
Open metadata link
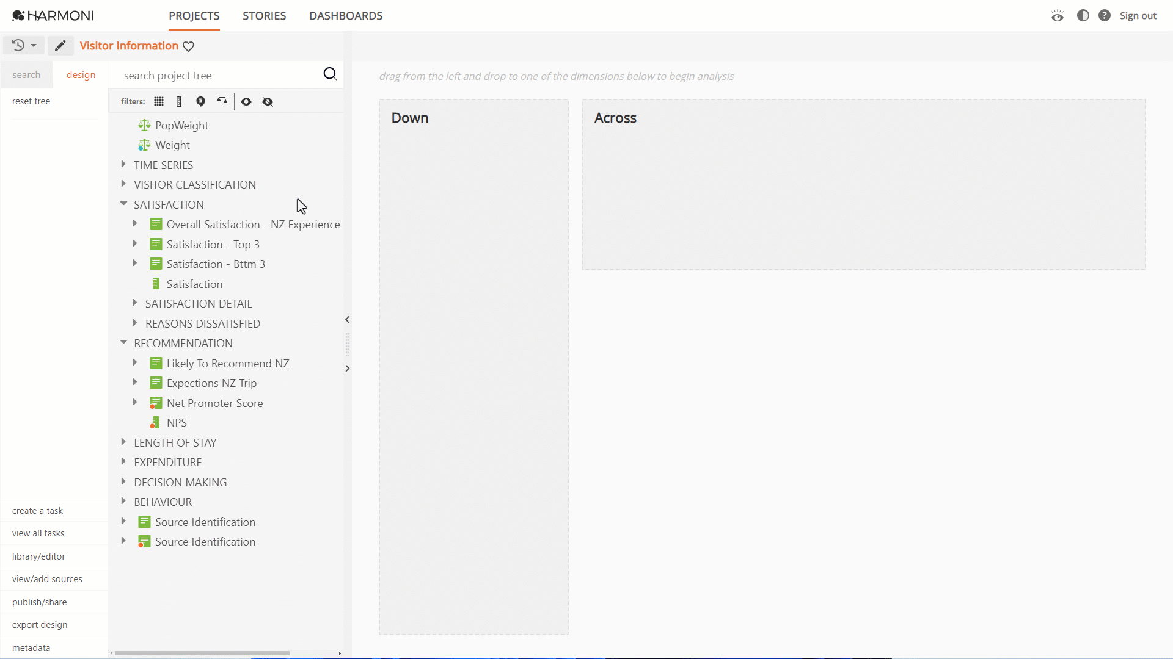coord(31,648)
